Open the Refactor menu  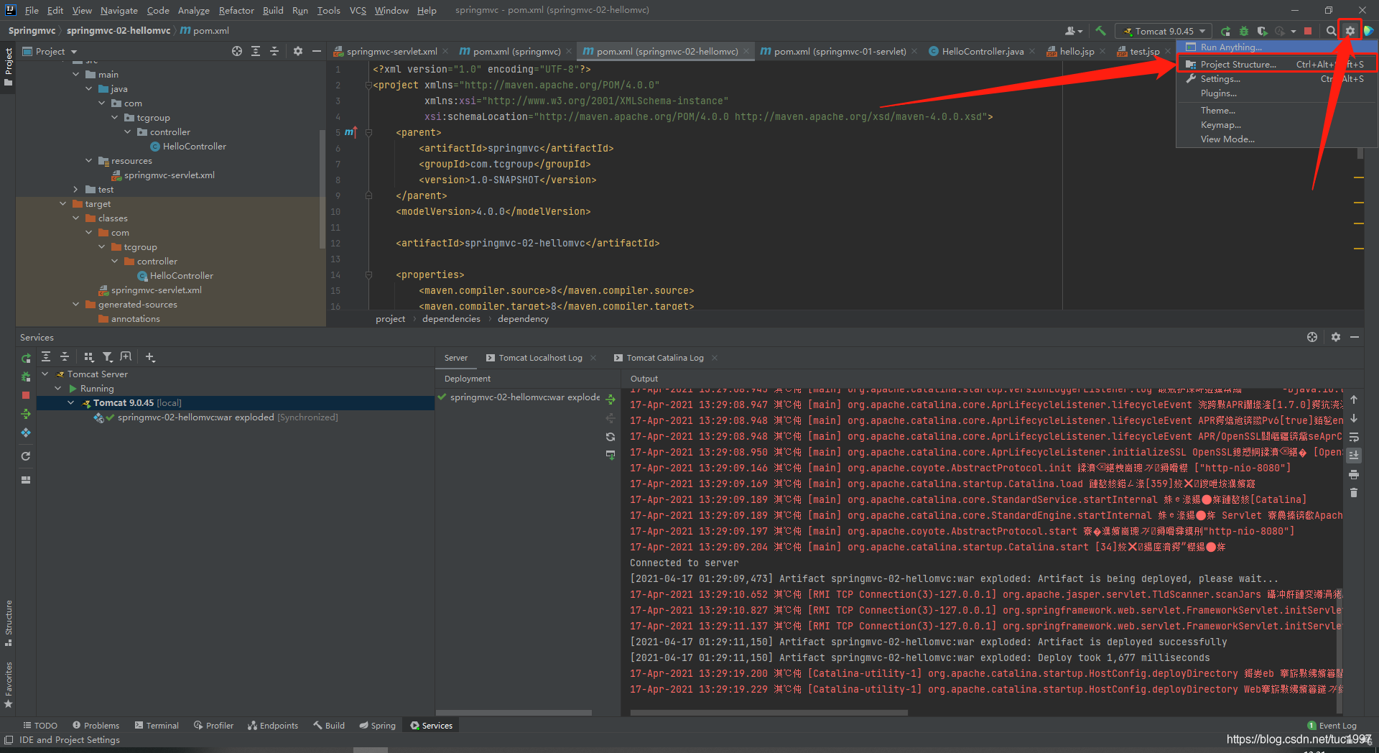pyautogui.click(x=236, y=10)
